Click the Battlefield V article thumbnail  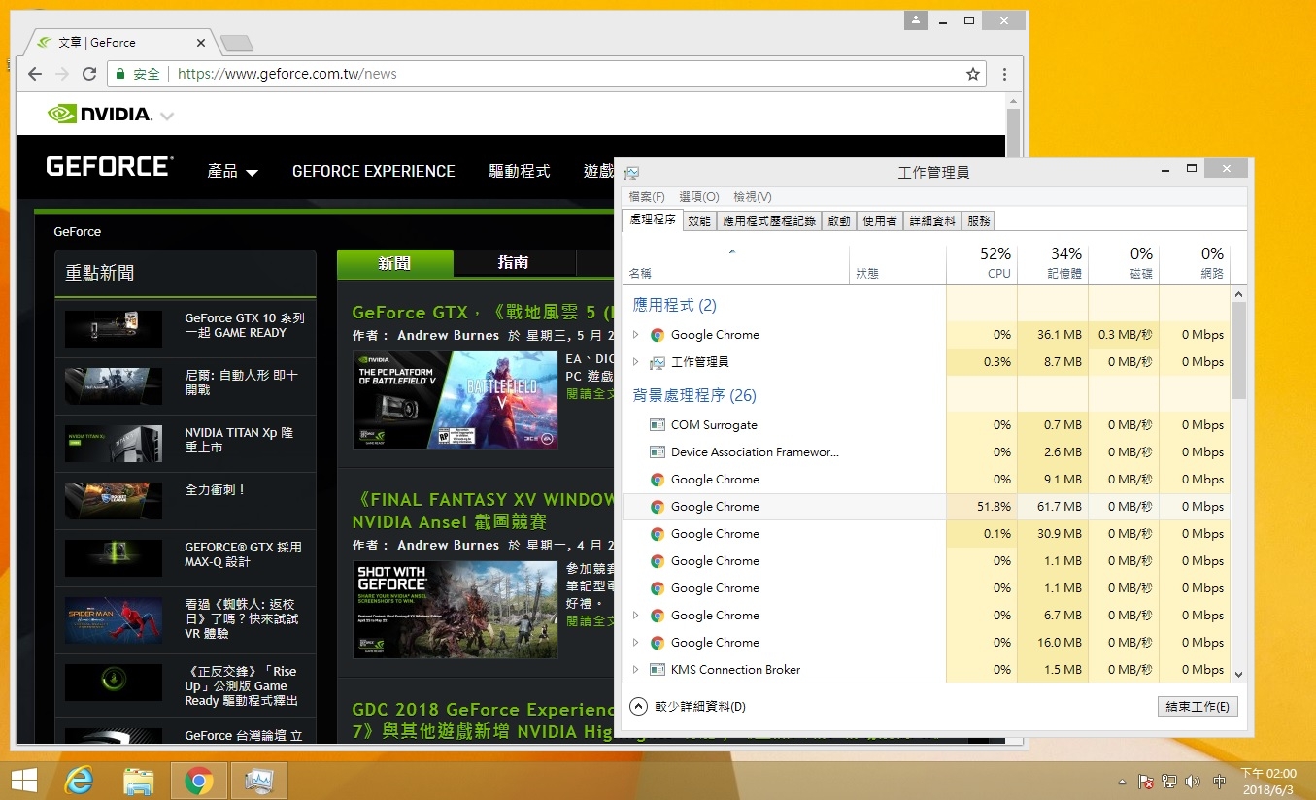(x=455, y=400)
